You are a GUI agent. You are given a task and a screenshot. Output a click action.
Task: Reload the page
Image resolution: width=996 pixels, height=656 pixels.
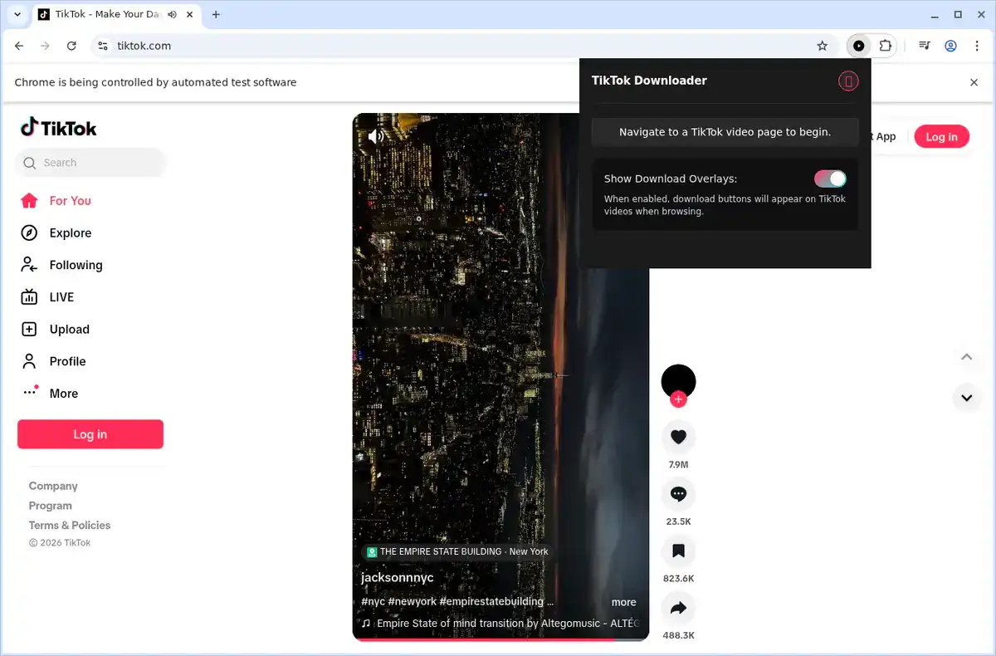pyautogui.click(x=71, y=46)
